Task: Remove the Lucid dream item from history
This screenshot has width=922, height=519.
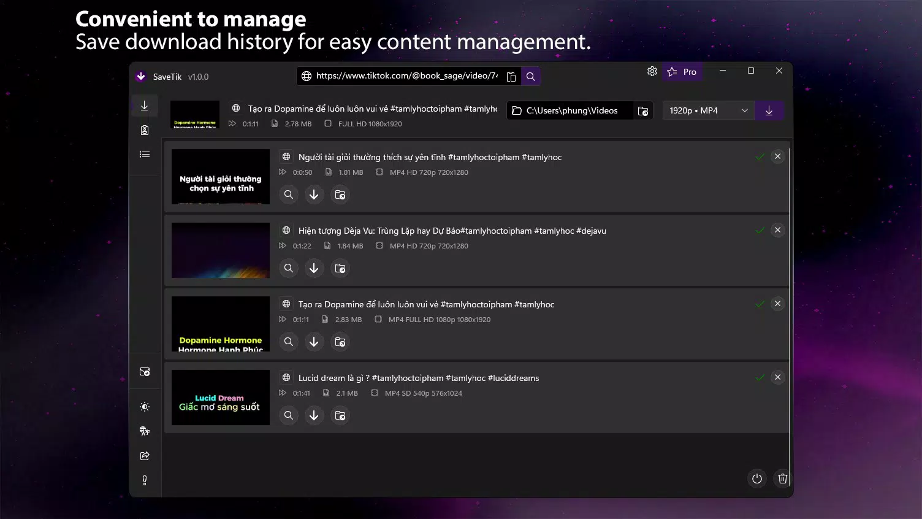Action: tap(777, 377)
